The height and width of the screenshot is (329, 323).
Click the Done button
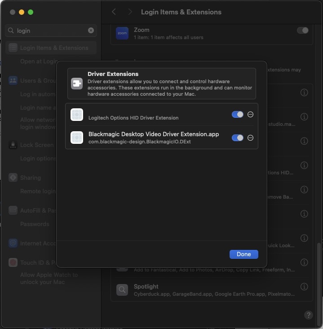point(244,254)
